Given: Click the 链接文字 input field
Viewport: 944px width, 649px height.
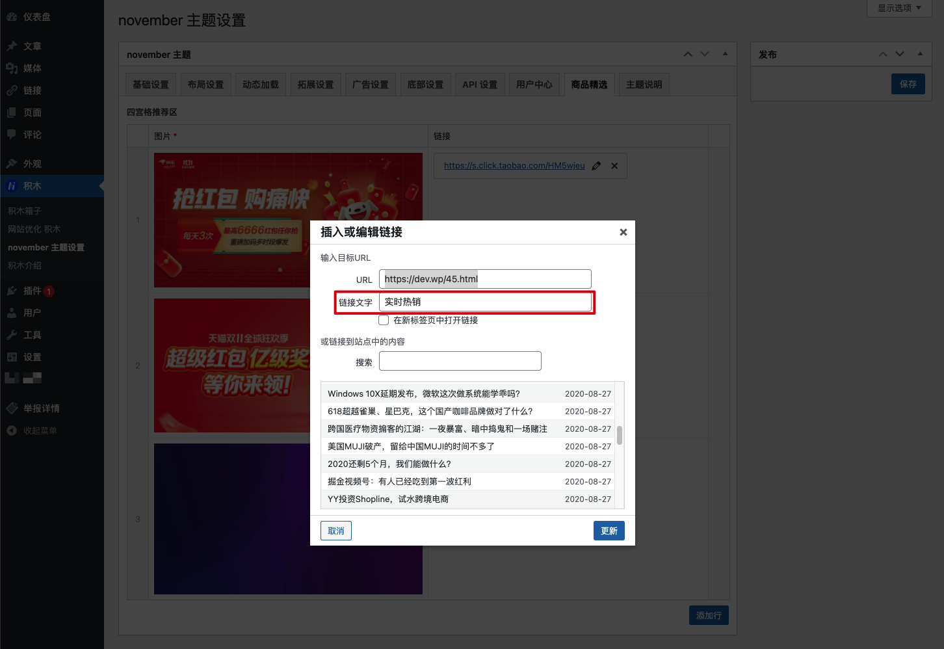Looking at the screenshot, I should [x=485, y=302].
